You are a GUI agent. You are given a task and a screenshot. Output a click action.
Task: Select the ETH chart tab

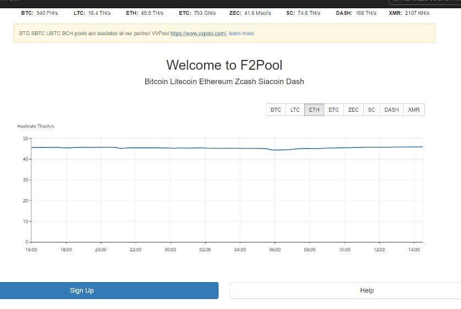(x=314, y=110)
